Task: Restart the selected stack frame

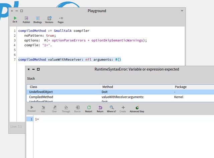Action: (89, 109)
